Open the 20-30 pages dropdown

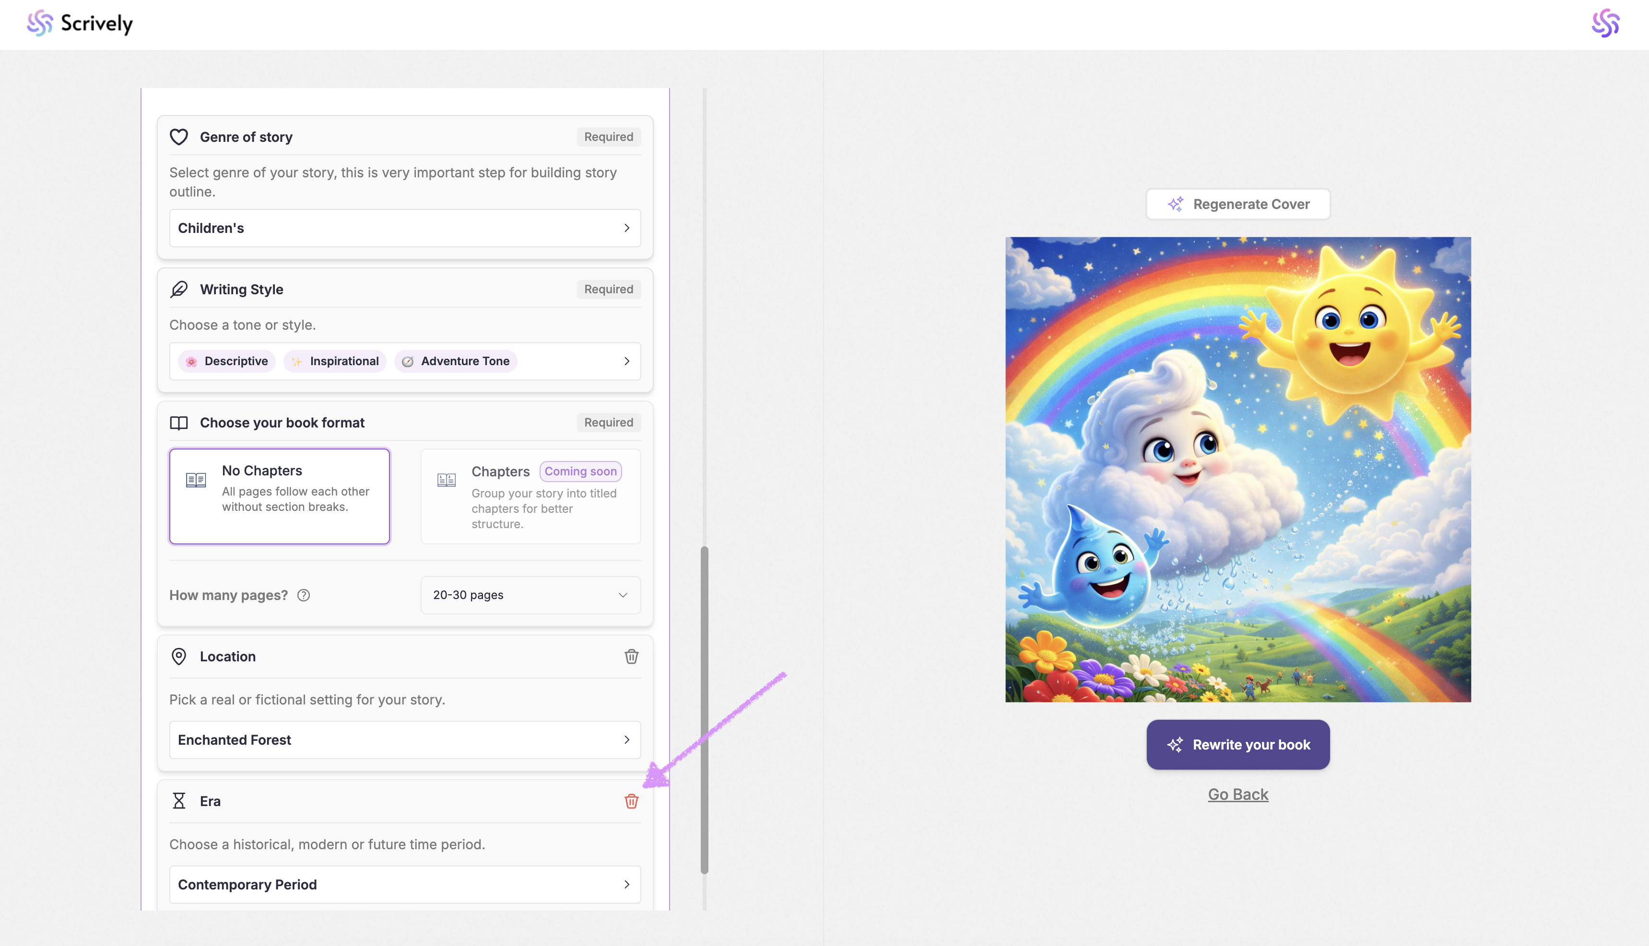[530, 595]
